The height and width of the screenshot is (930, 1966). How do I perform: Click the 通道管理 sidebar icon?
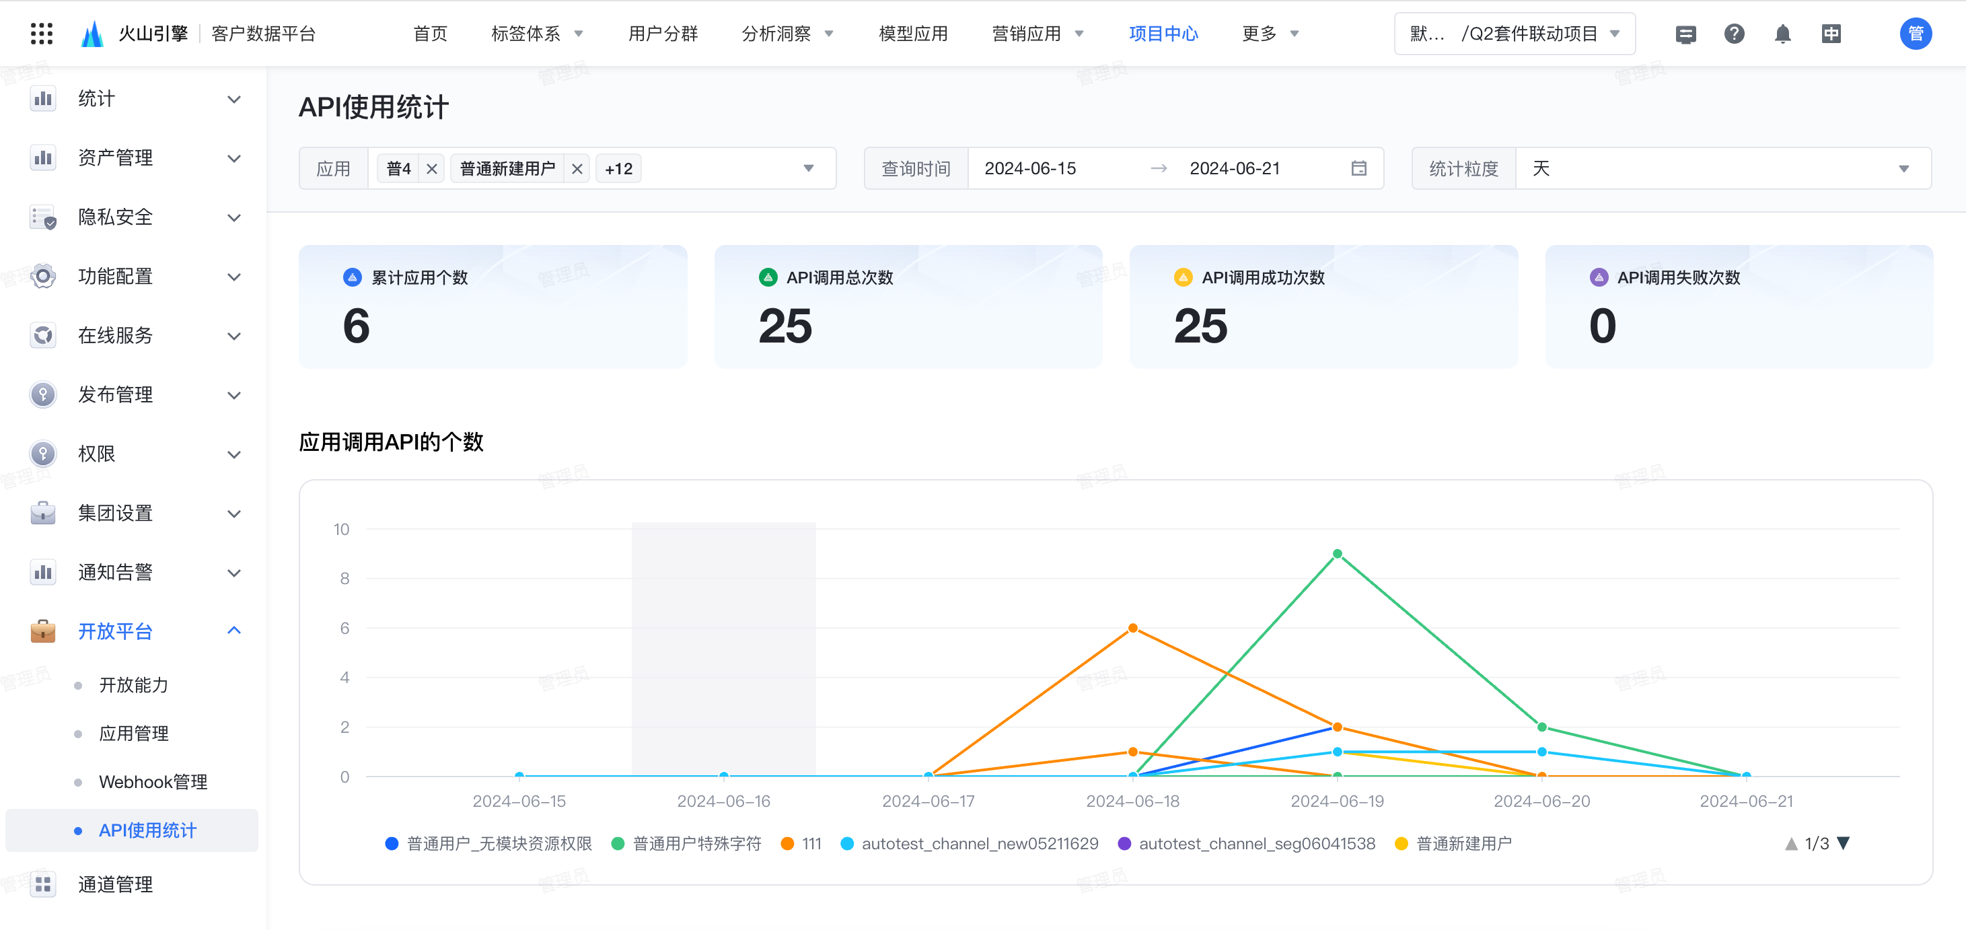[43, 884]
